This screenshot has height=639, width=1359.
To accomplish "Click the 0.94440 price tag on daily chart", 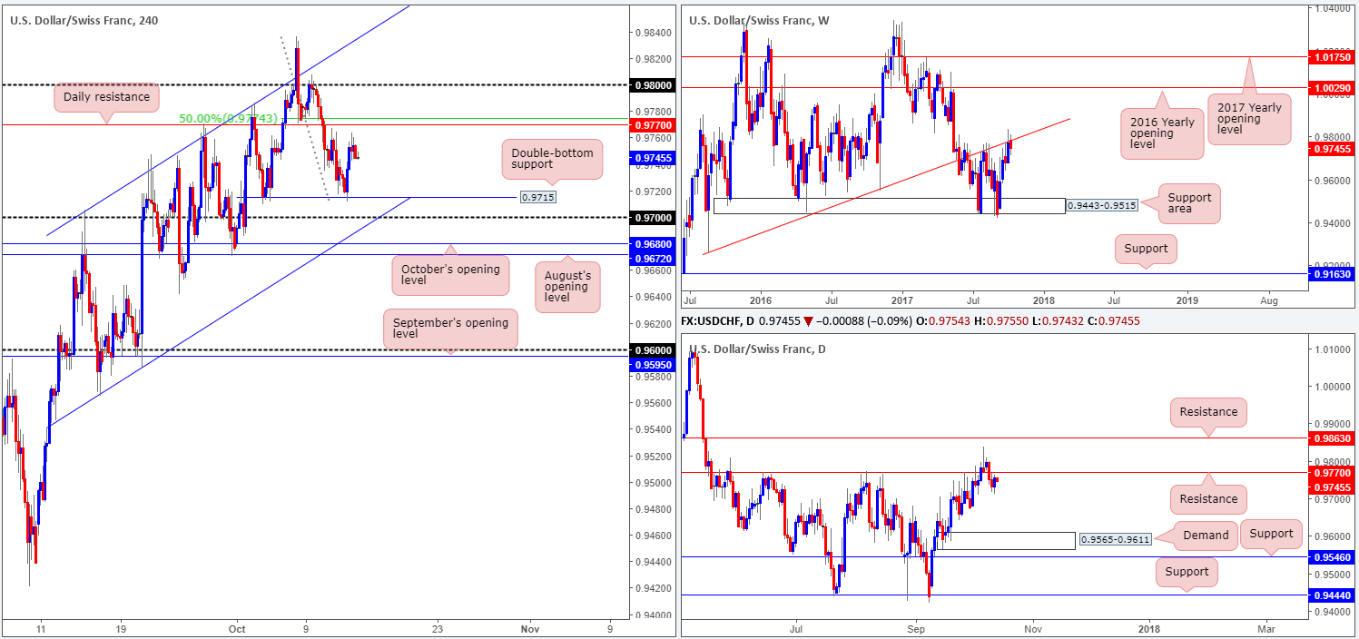I will [x=1332, y=595].
